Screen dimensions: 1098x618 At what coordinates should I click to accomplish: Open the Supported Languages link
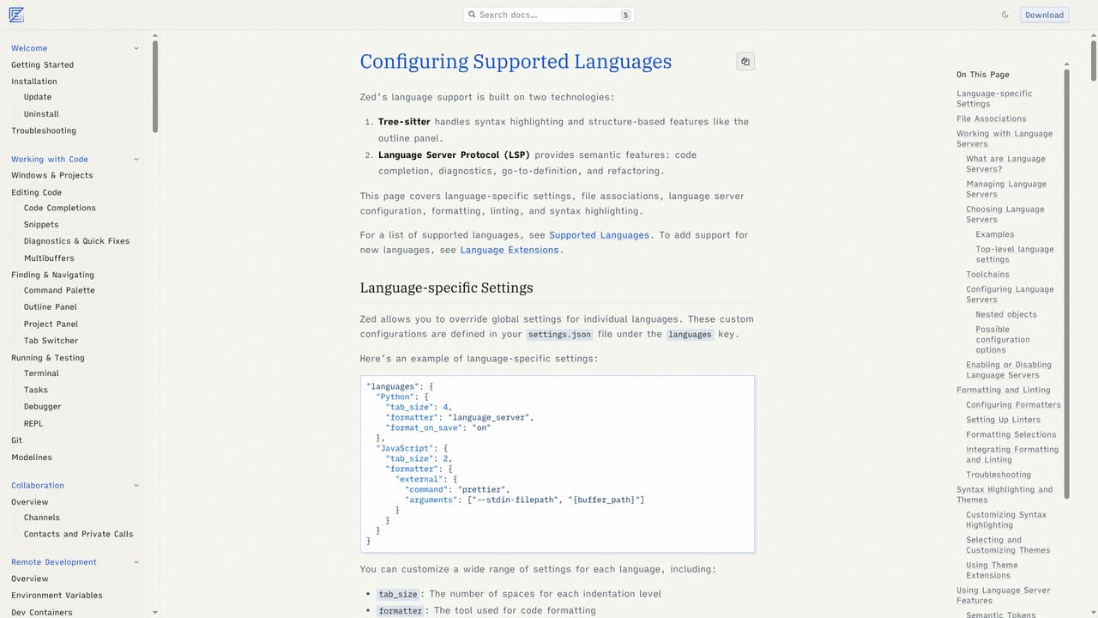tap(599, 234)
